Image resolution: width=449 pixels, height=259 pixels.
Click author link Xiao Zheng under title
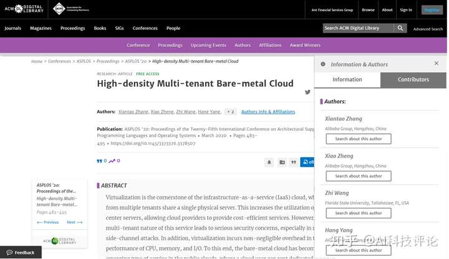point(162,112)
